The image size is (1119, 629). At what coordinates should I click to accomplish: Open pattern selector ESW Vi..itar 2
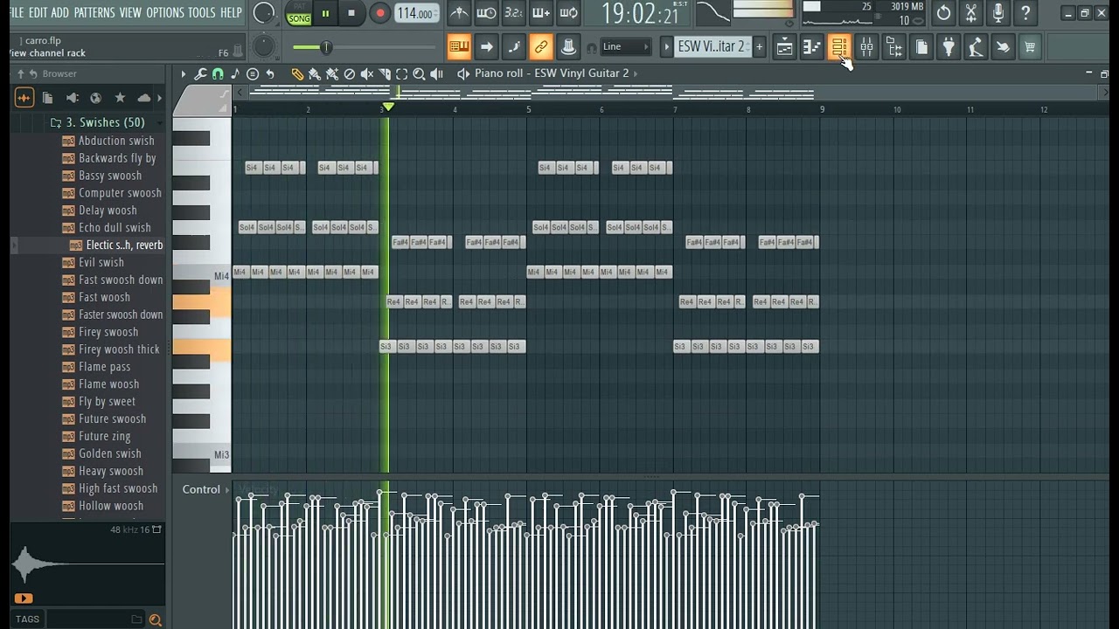point(712,47)
